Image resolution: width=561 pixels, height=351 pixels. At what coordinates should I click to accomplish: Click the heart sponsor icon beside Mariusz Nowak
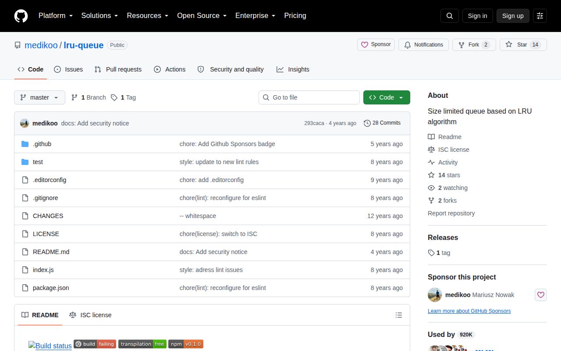(541, 295)
